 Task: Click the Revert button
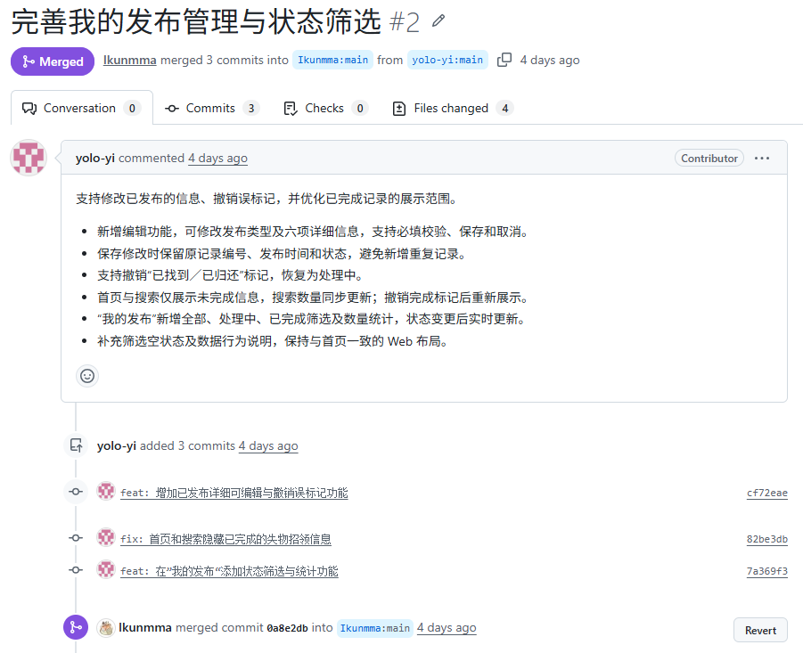click(760, 630)
